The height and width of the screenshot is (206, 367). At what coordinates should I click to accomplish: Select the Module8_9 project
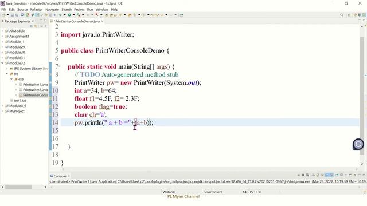click(18, 106)
